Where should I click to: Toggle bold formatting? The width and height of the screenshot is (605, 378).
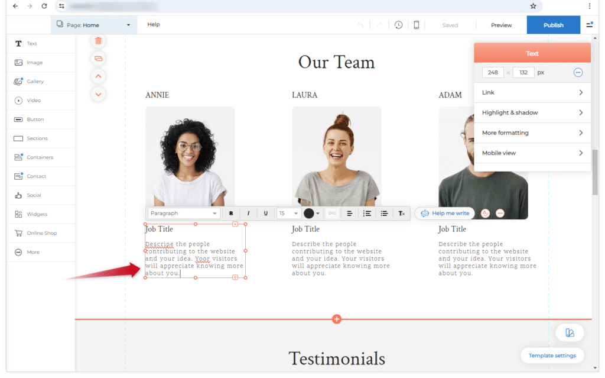[231, 214]
